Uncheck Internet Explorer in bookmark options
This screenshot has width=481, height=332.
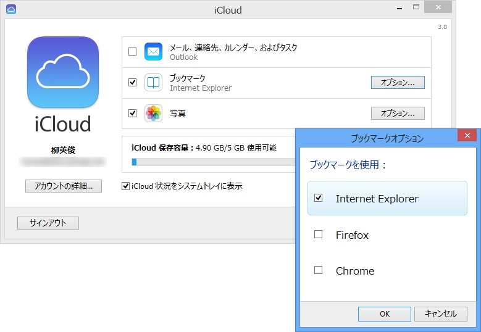click(319, 198)
